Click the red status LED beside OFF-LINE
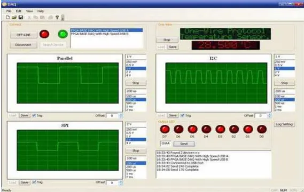Screen dimensions: 304x192 [44, 34]
